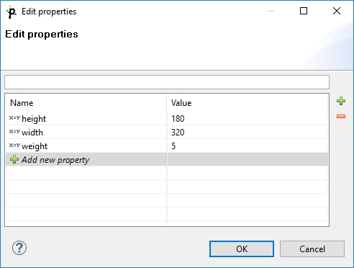Select the height property name
The image size is (354, 268).
(34, 119)
